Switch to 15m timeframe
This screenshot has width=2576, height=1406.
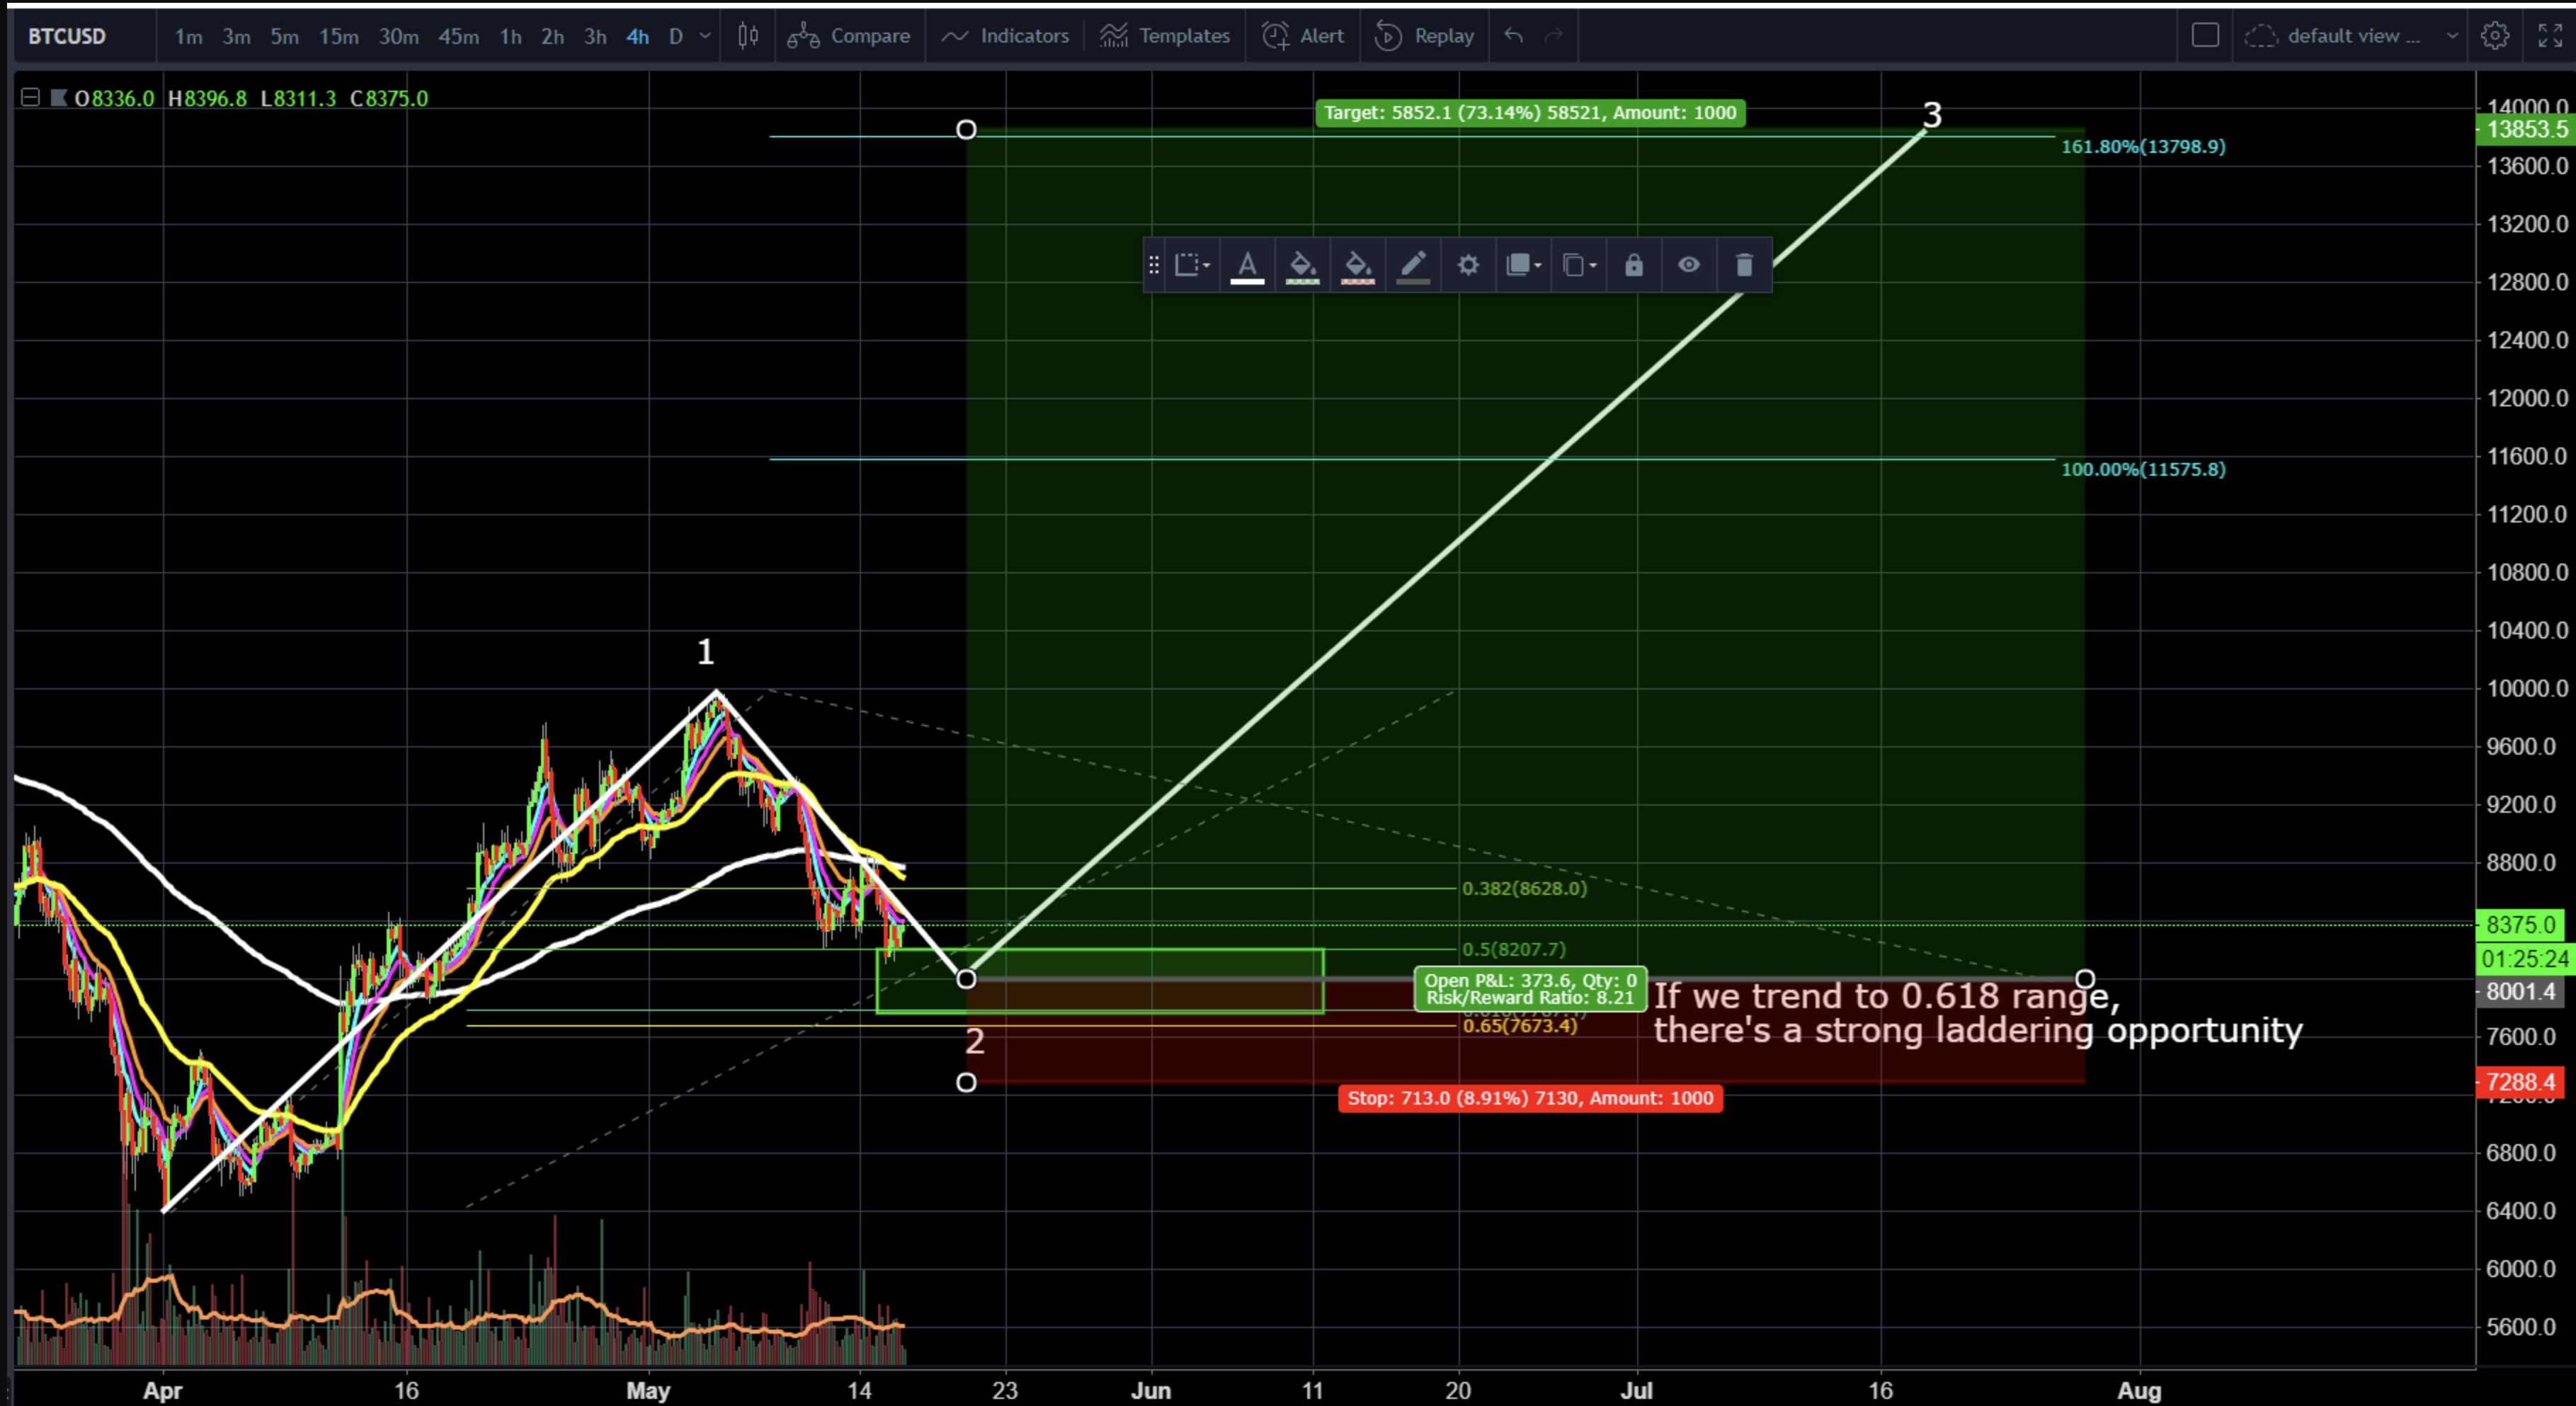point(338,37)
